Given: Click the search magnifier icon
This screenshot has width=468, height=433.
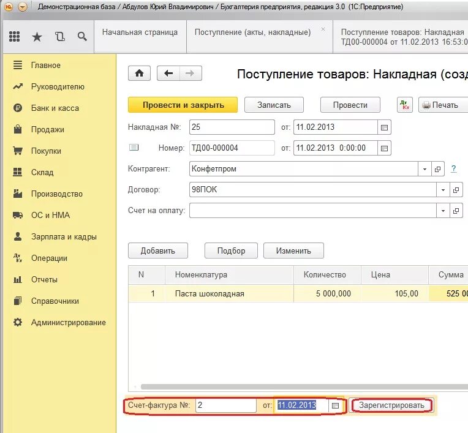Looking at the screenshot, I should pyautogui.click(x=82, y=36).
